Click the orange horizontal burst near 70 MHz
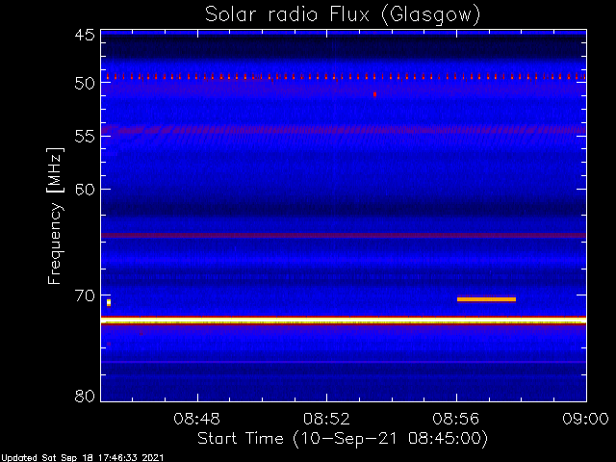616x462 pixels. 486,299
